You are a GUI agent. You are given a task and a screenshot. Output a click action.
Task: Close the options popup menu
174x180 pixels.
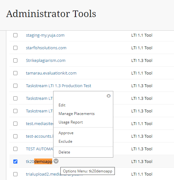click(109, 96)
